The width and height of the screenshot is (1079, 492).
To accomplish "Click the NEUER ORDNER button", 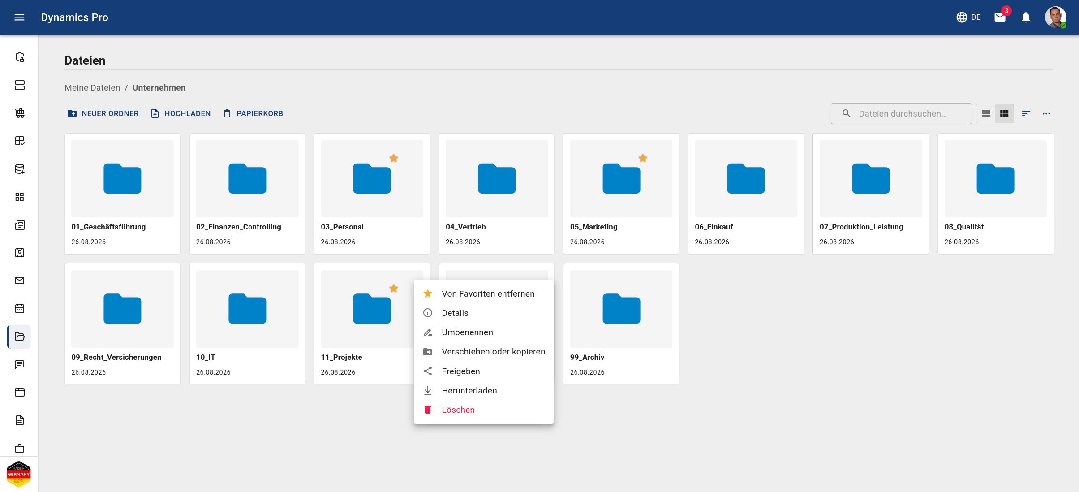I will click(103, 114).
